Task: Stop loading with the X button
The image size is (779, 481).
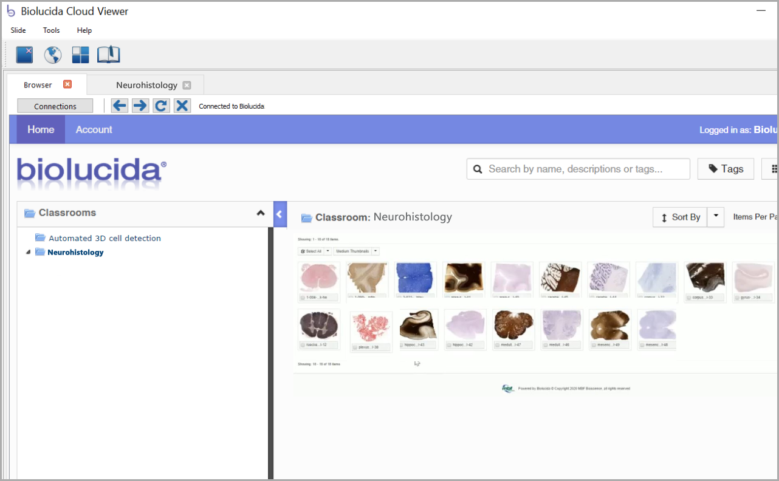Action: tap(182, 106)
